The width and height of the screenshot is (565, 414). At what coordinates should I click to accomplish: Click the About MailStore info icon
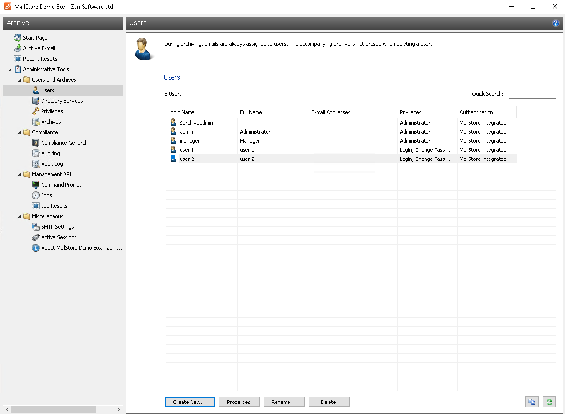coord(35,247)
